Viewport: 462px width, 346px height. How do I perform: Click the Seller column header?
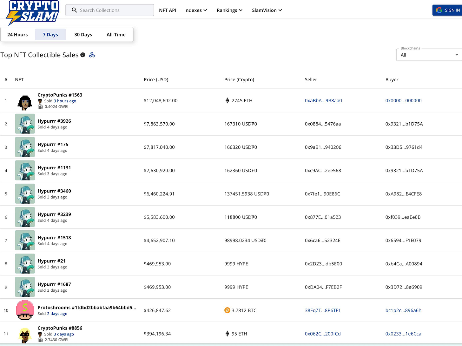(311, 80)
